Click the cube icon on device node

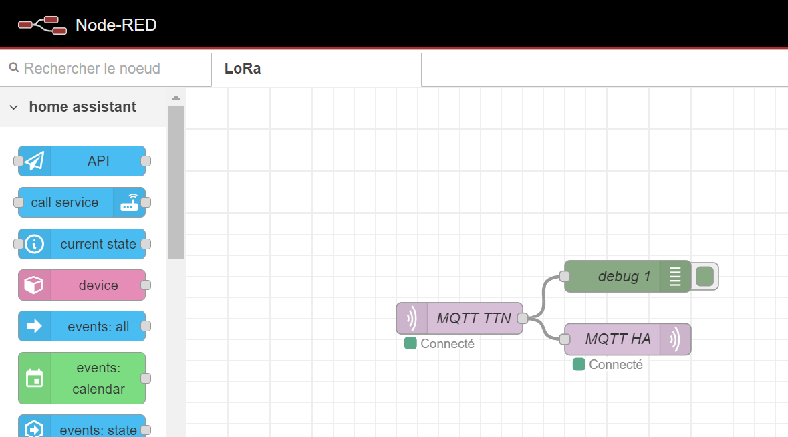(34, 285)
